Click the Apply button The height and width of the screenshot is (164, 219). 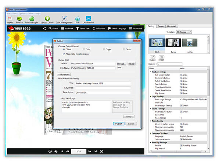point(129,116)
